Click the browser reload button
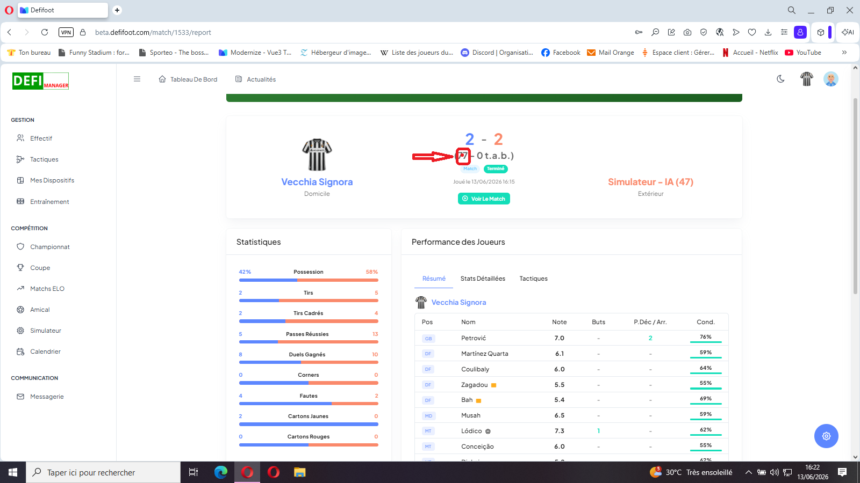 [45, 32]
